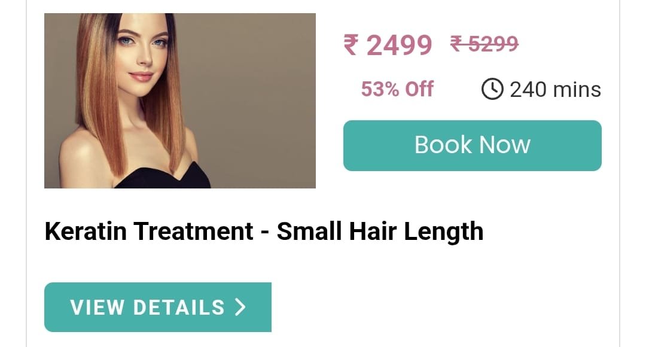Tap the word VIEW on the details button
Image resolution: width=646 pixels, height=347 pixels.
pos(97,308)
